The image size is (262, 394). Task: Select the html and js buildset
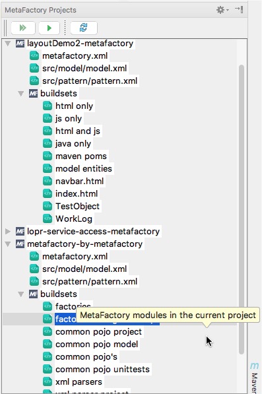78,131
